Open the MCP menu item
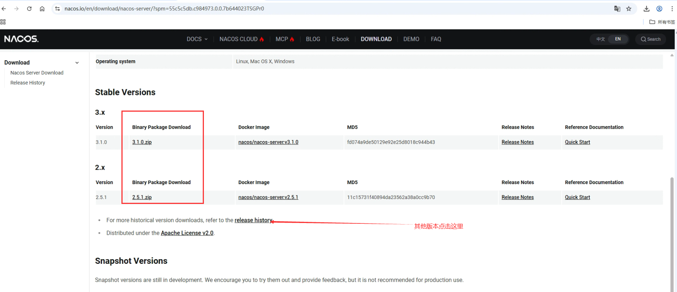677x292 pixels. (285, 39)
